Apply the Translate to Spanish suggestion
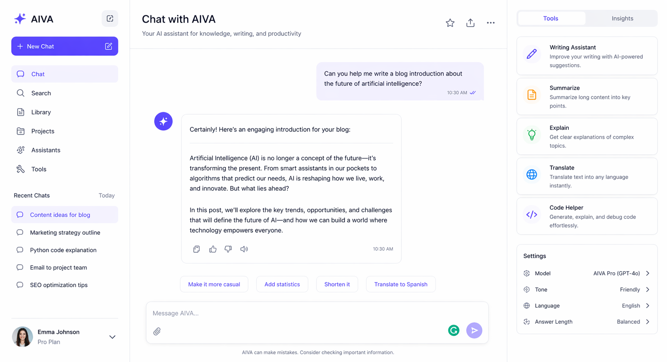 [400, 284]
